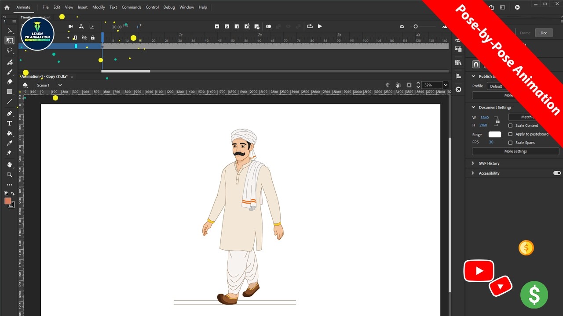Select the Text tool

10,123
